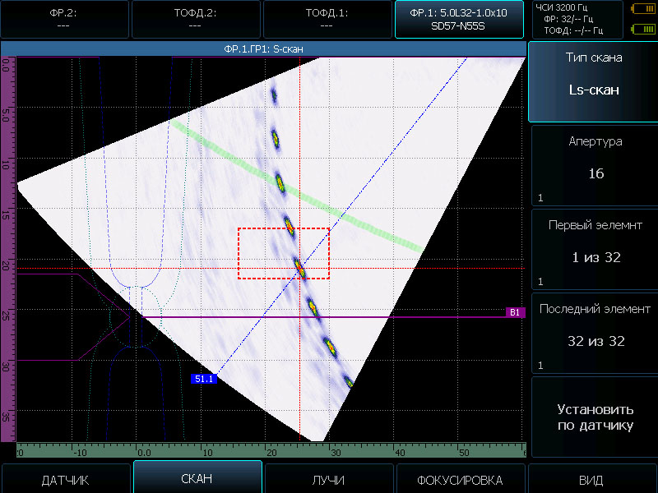Select Последний элемент 32 из 32 field
Viewport: 658px width, 493px height.
click(x=593, y=332)
